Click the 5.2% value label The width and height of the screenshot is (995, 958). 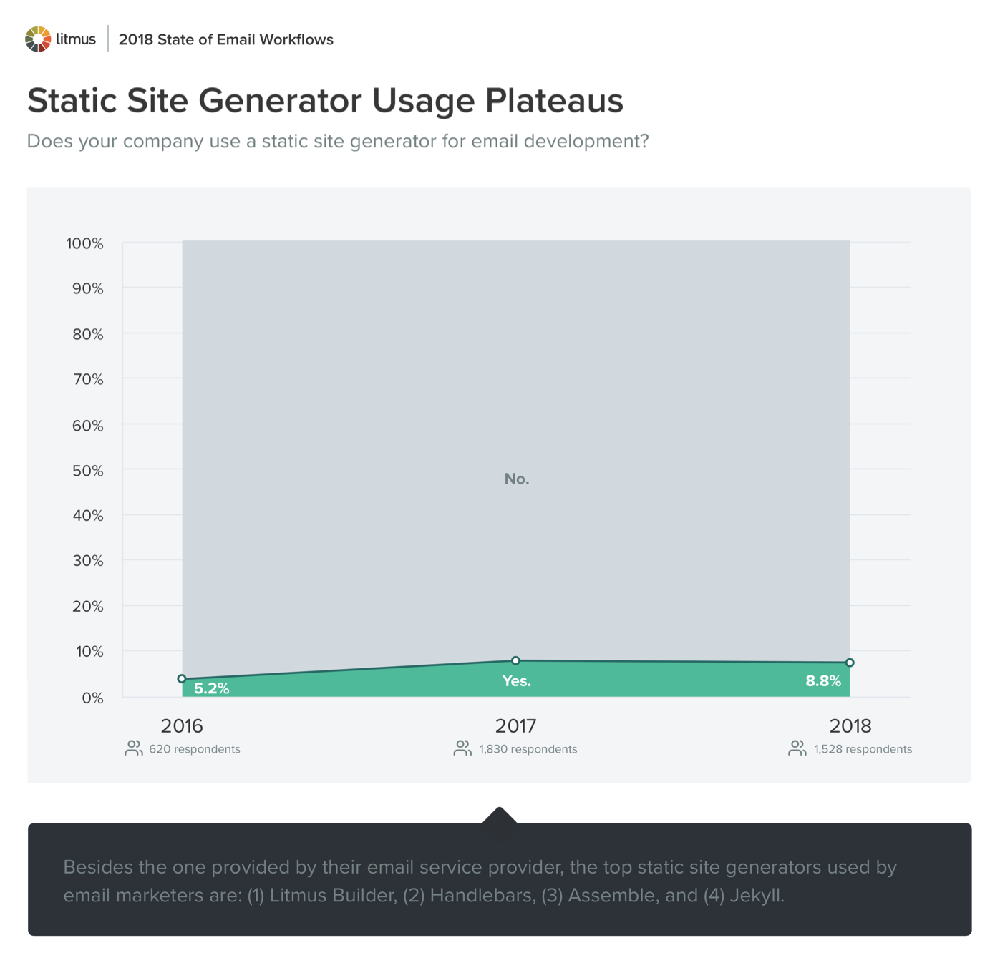click(x=212, y=688)
